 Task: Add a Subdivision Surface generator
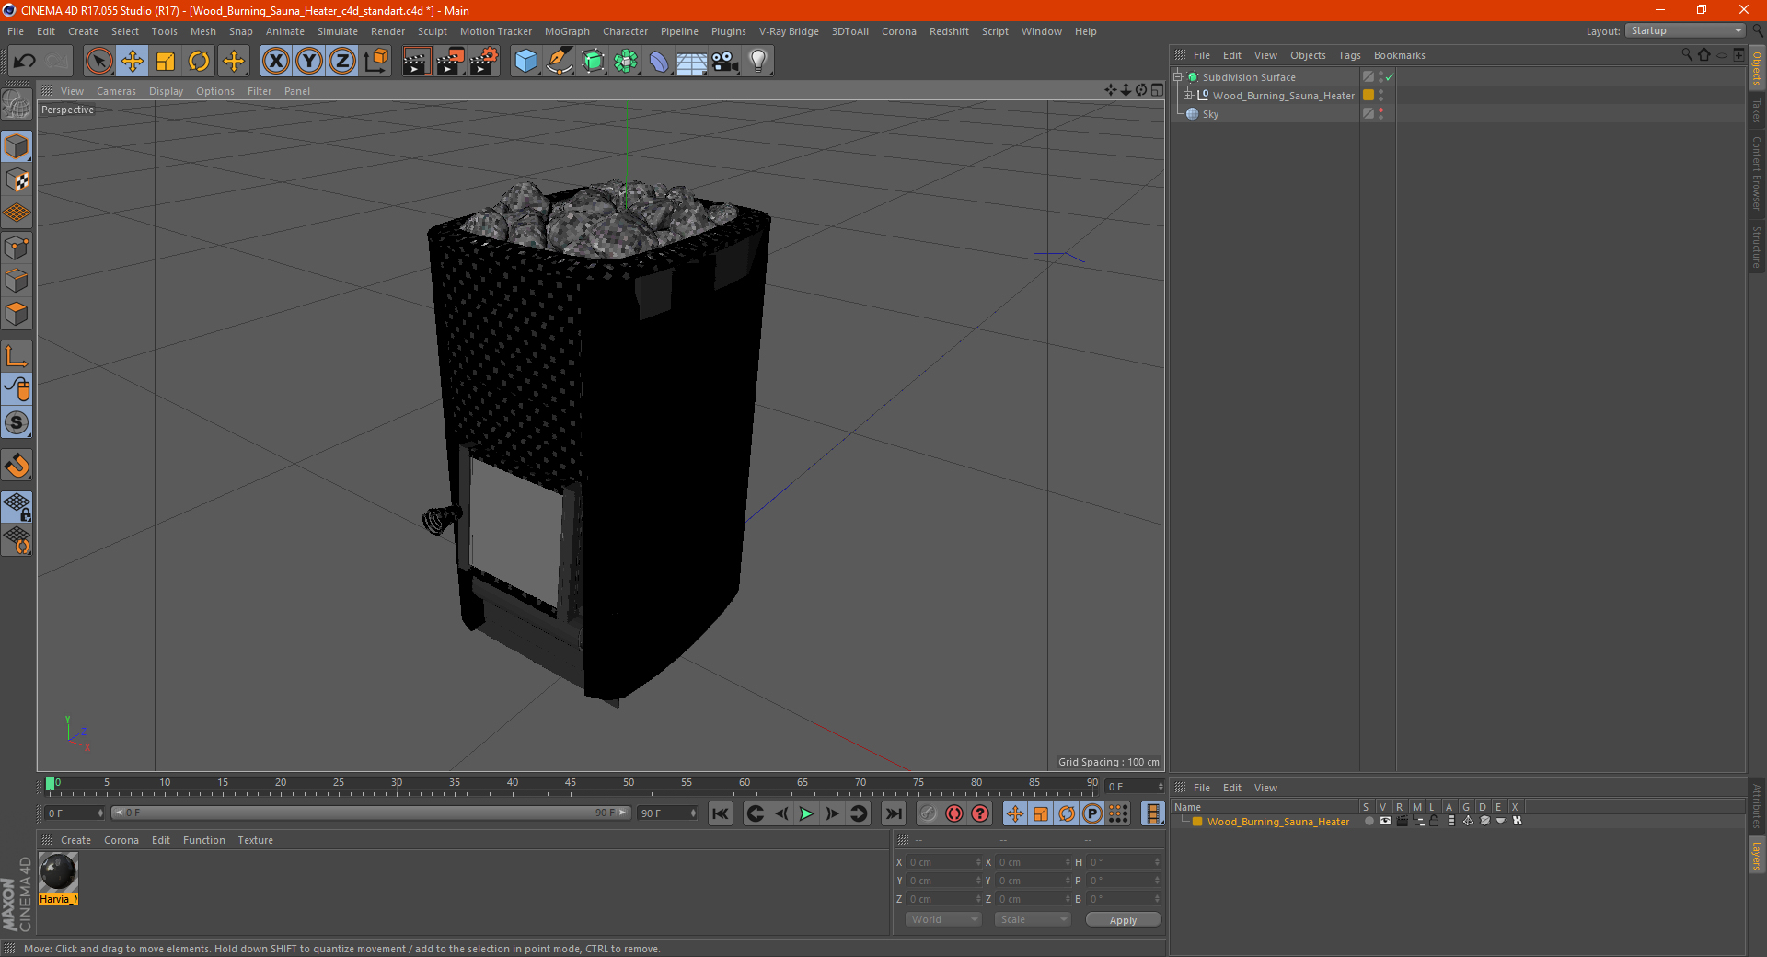tap(594, 62)
